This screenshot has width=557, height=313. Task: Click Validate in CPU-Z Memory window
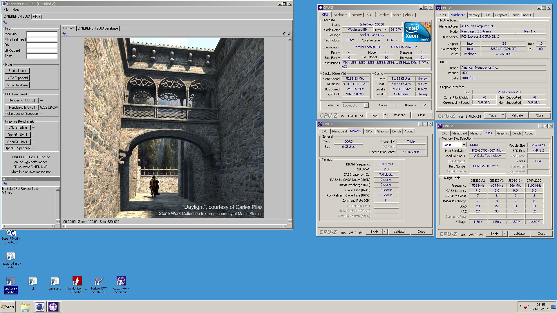coord(399,232)
